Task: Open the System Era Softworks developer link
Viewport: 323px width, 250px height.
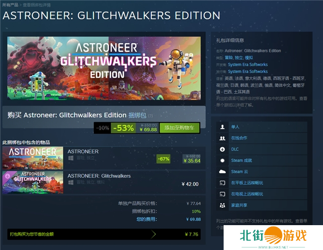Action: tap(248, 65)
